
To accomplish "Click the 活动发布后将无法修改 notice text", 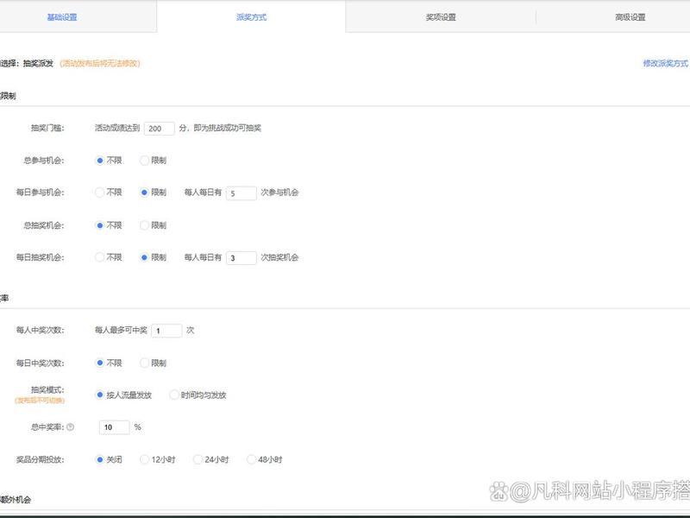I will coord(100,63).
